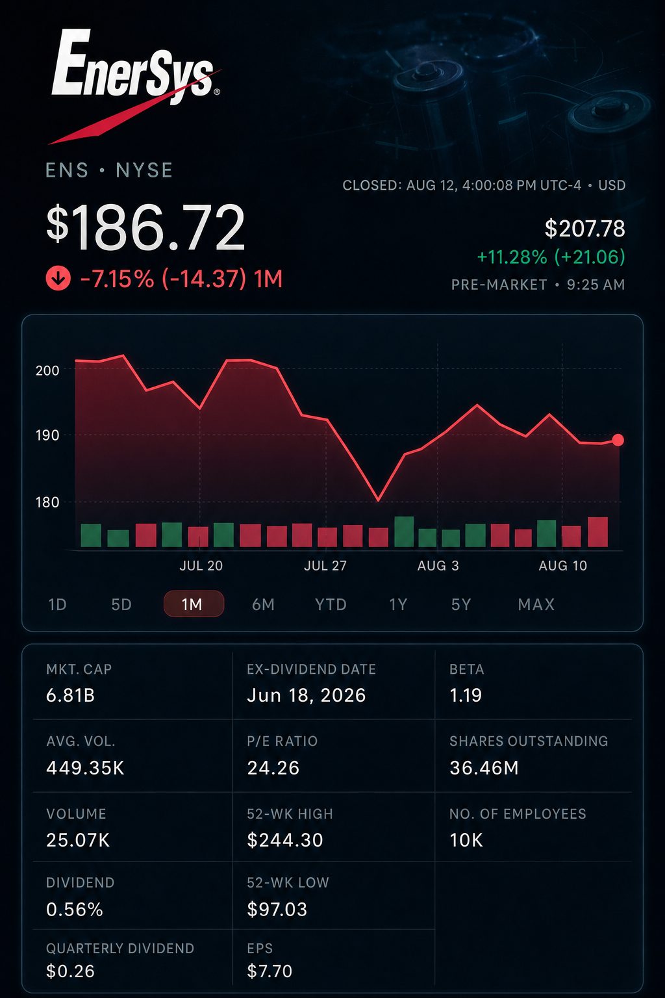Click the red down-arrow change icon
This screenshot has height=998, width=665.
(58, 279)
